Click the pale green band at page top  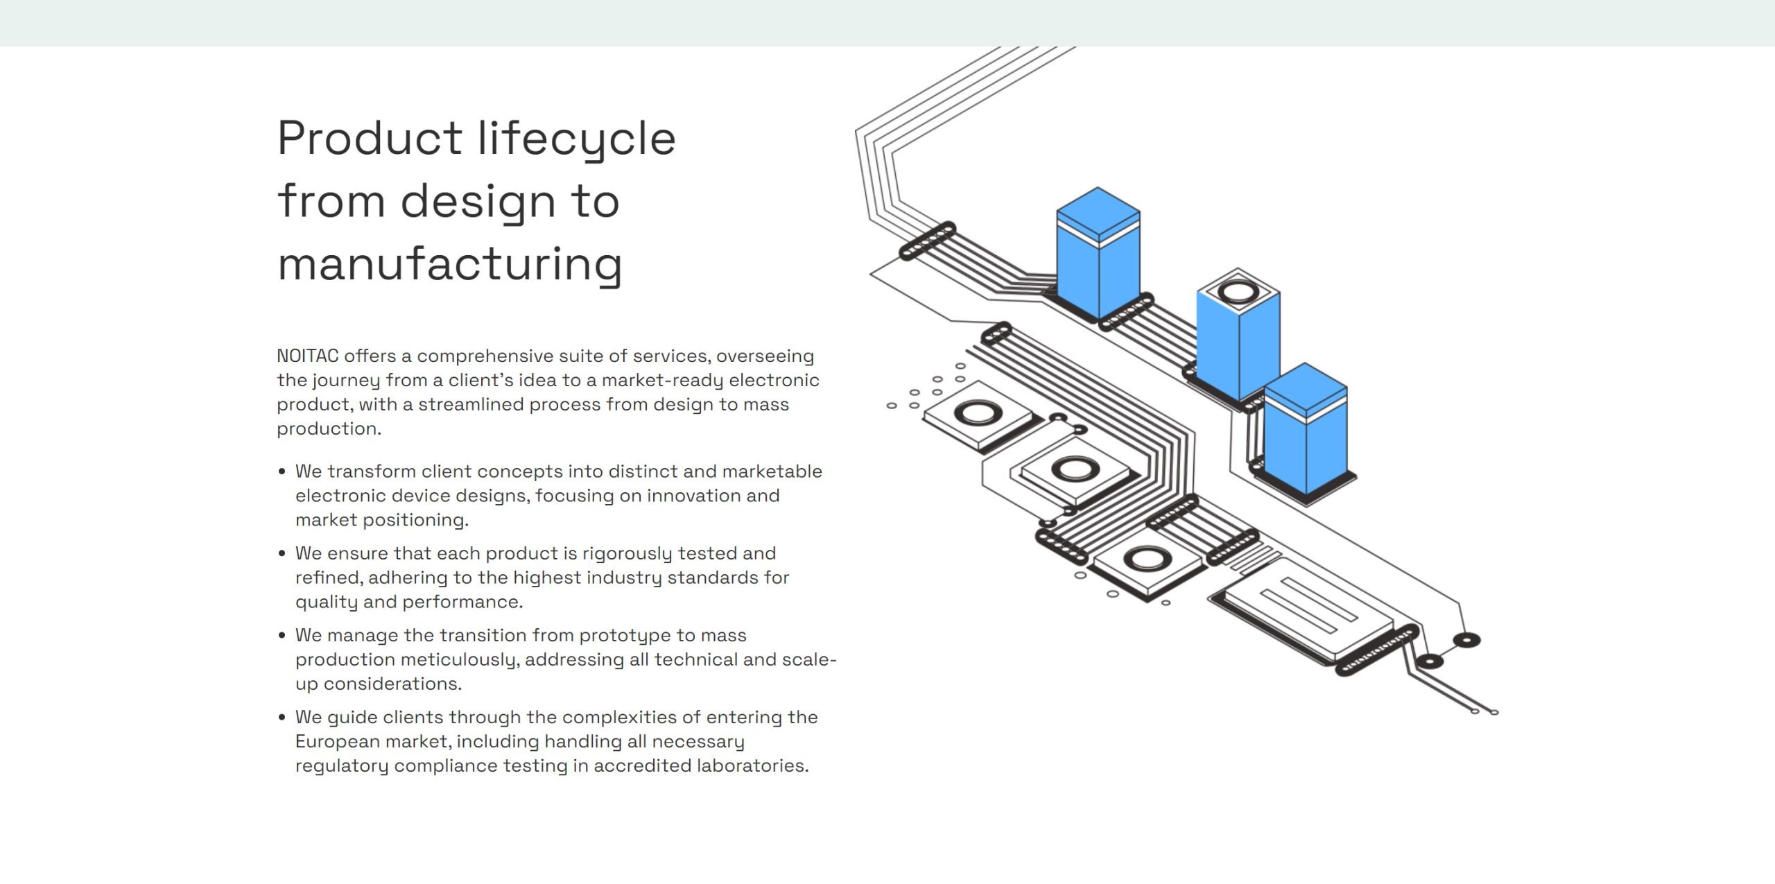(887, 23)
